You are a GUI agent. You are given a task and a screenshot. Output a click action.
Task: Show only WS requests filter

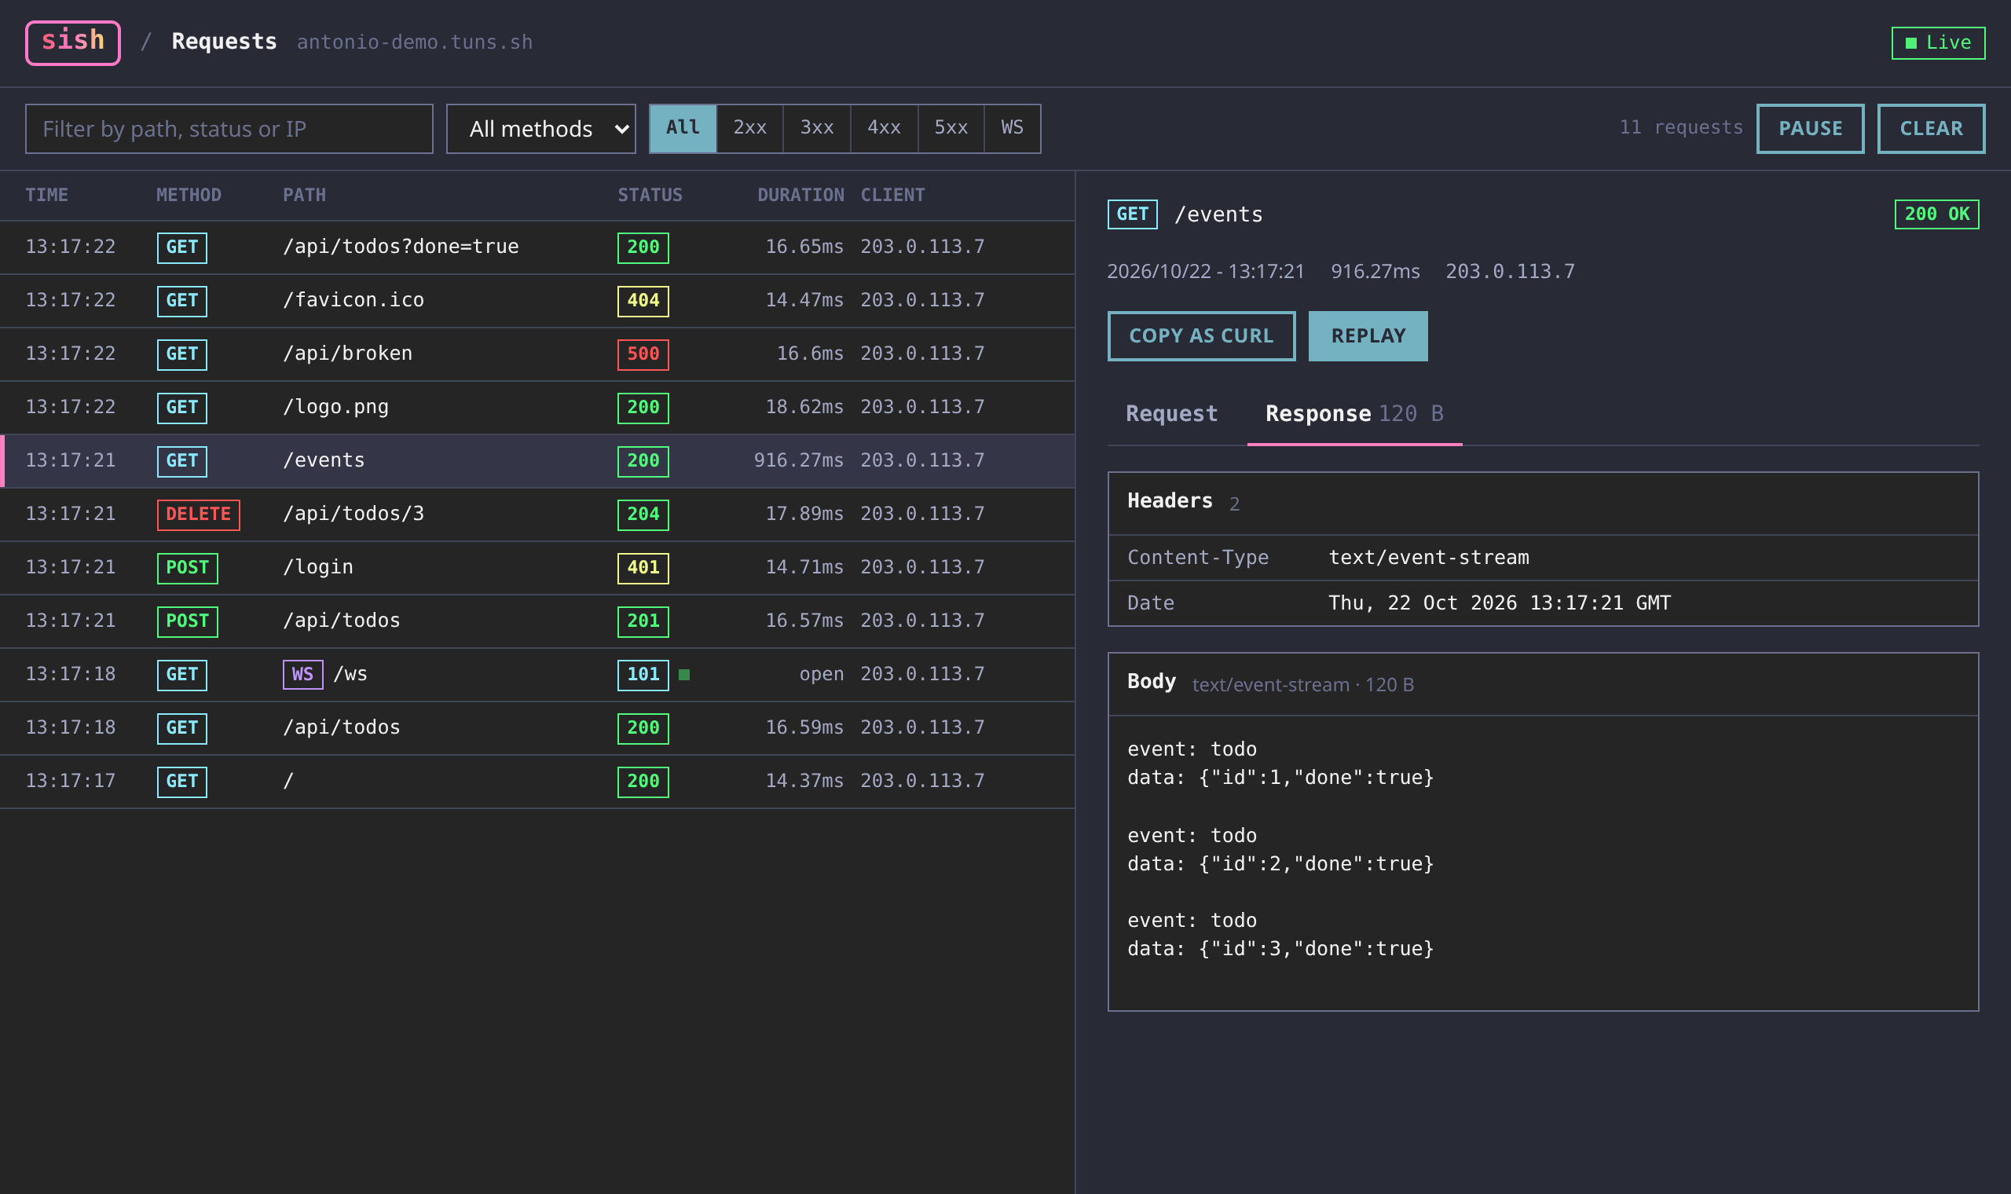tap(1012, 128)
